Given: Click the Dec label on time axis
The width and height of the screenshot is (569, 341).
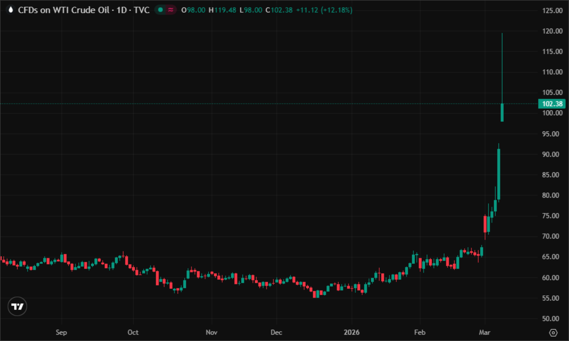Looking at the screenshot, I should (276, 332).
